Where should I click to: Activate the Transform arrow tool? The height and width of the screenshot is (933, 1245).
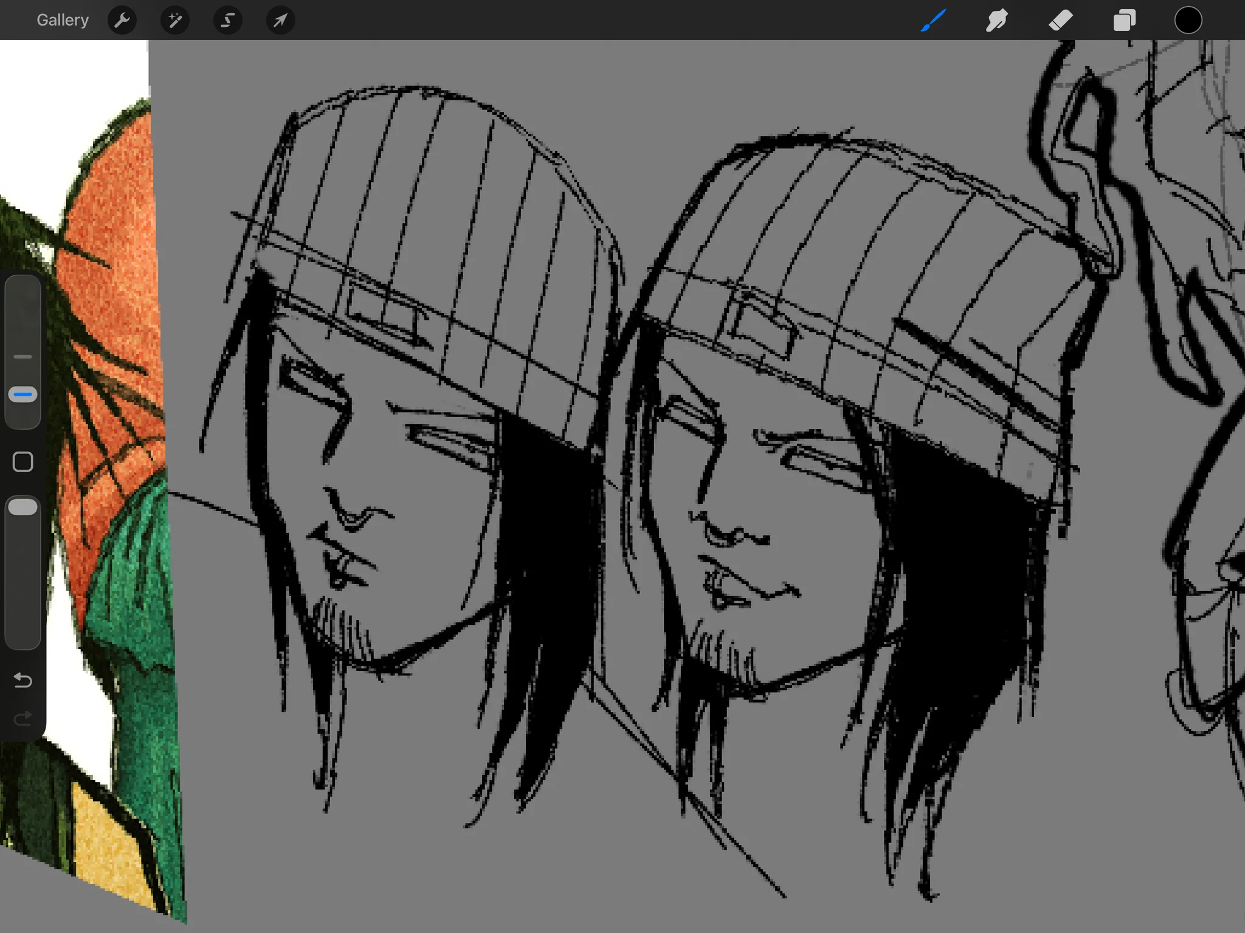tap(280, 21)
